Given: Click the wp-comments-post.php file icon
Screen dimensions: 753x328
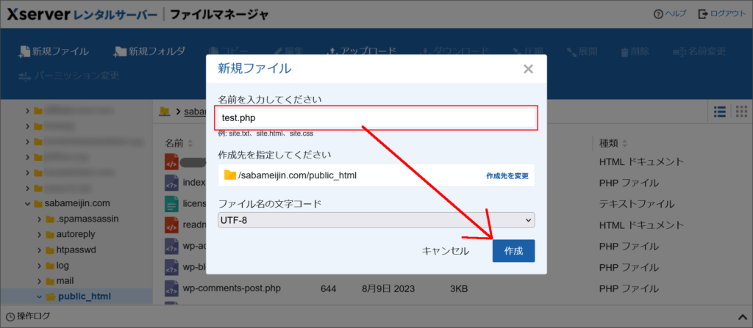Looking at the screenshot, I should [x=171, y=288].
